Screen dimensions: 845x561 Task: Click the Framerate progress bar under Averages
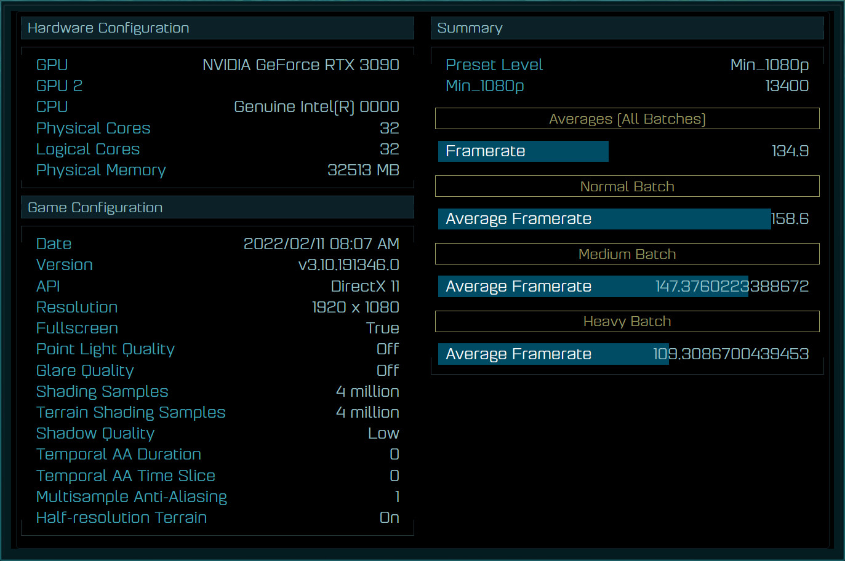click(523, 151)
